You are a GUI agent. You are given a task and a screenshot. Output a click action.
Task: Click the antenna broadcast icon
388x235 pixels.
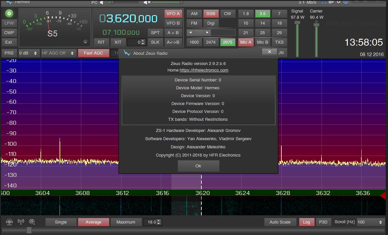(21, 222)
